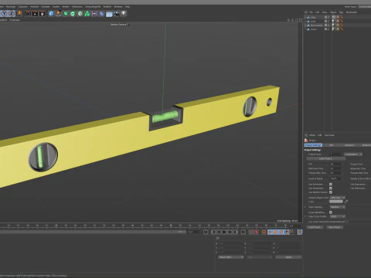Expand the View Clipping disclosure arrow

(x=305, y=207)
